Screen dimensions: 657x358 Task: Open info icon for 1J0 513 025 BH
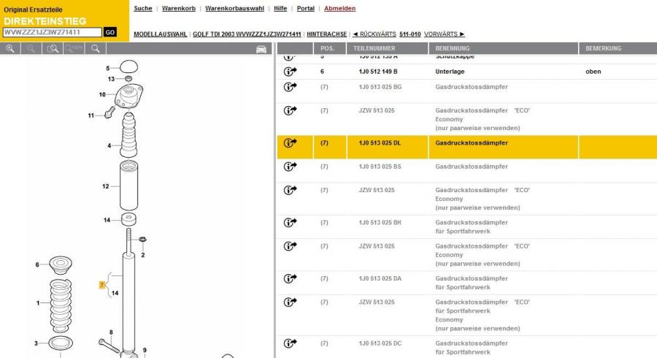tap(290, 222)
